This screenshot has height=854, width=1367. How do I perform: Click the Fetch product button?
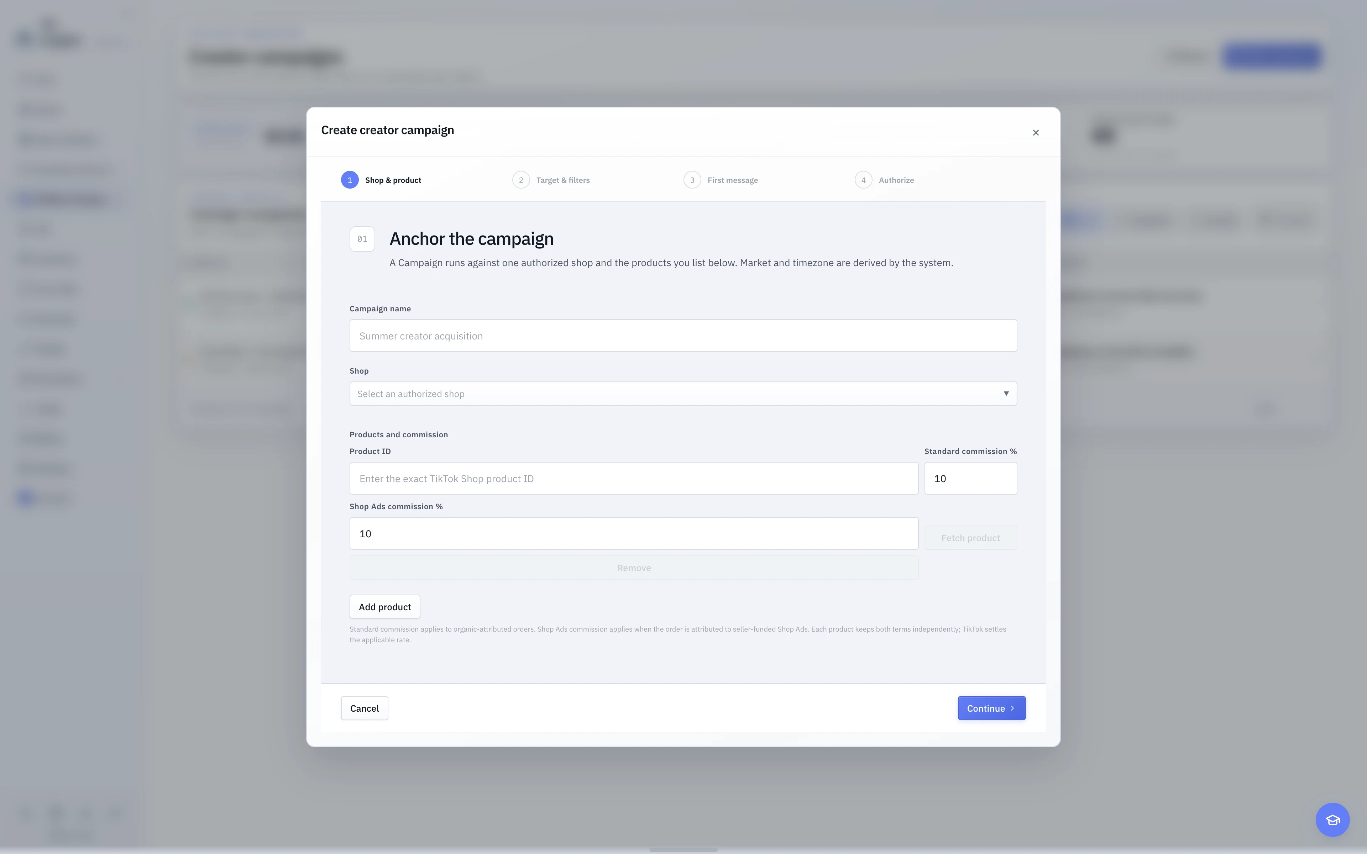(970, 538)
